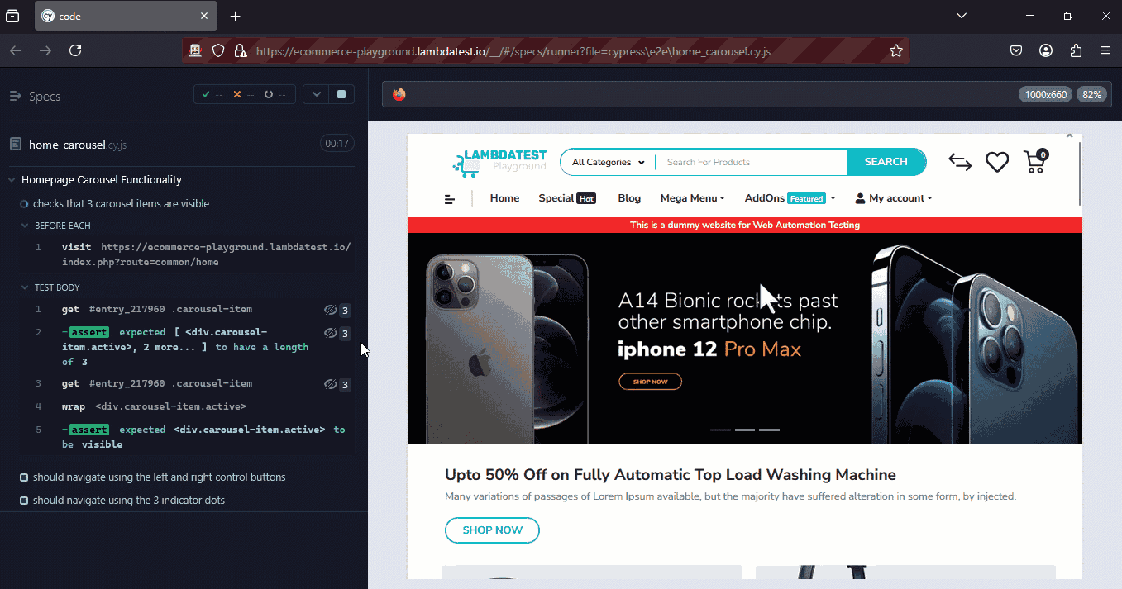Click the product compare arrows icon
The width and height of the screenshot is (1122, 589).
coord(959,163)
